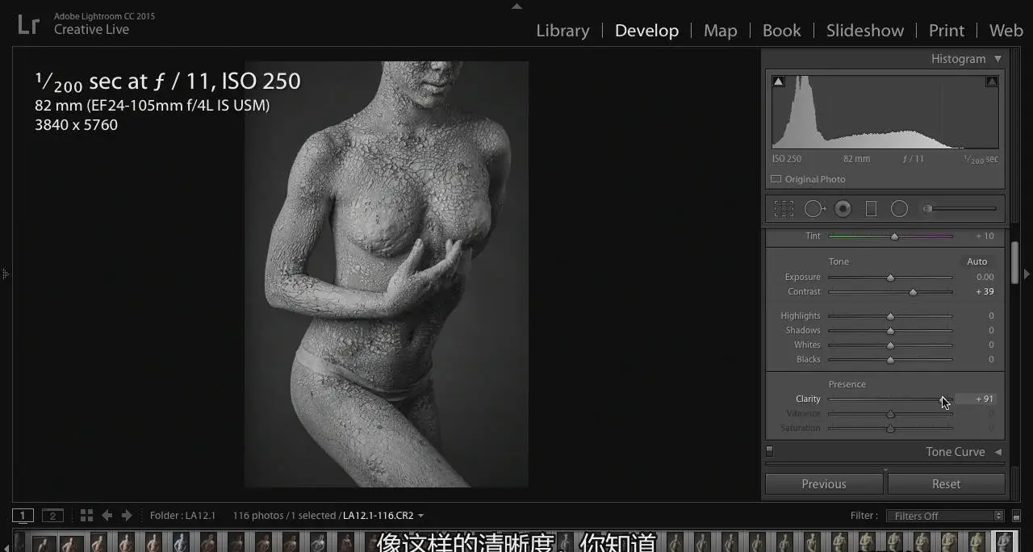Open the Filters Off dropdown

pyautogui.click(x=944, y=516)
